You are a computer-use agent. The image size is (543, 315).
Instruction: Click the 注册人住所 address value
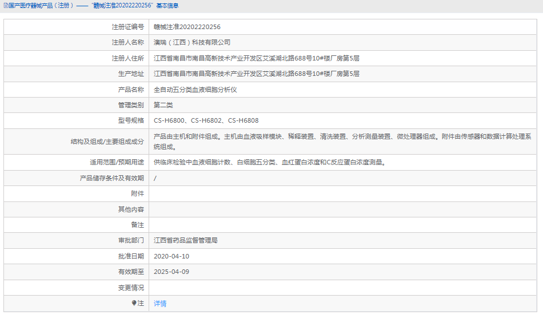point(257,58)
